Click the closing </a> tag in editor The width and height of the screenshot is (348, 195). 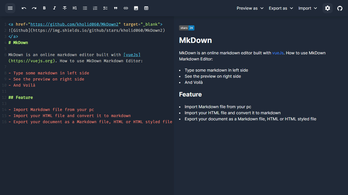pos(13,37)
